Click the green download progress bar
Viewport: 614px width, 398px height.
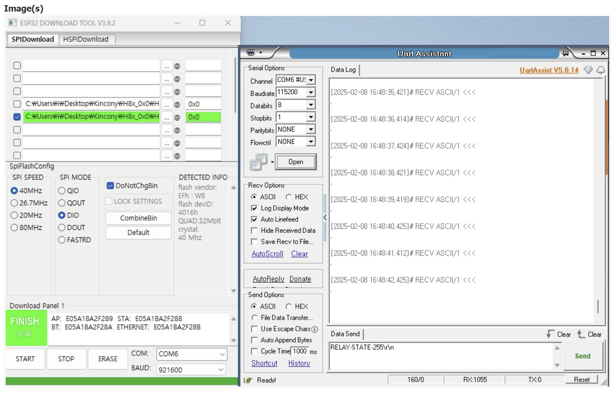(122, 381)
